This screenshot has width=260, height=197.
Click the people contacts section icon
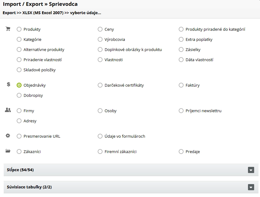coord(8,110)
